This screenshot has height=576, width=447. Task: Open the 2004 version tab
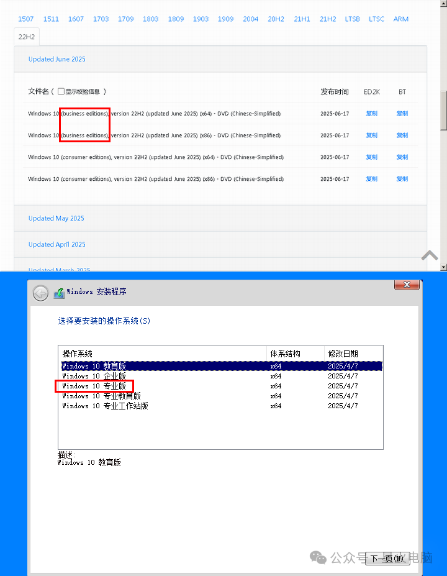point(251,19)
